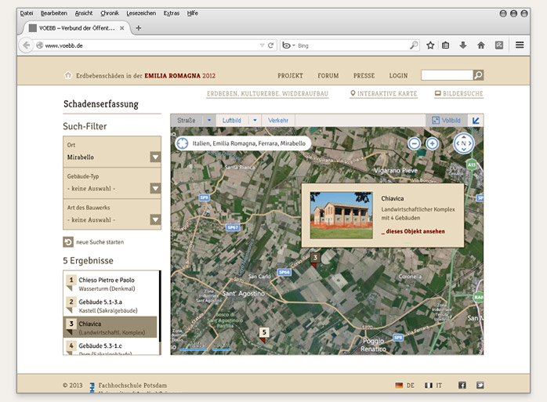This screenshot has width=547, height=402.
Task: Open the Chronik menu
Action: tap(110, 13)
